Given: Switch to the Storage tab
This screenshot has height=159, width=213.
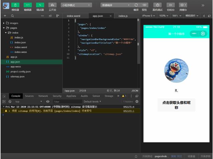Looking at the screenshot, I should pyautogui.click(x=109, y=96).
